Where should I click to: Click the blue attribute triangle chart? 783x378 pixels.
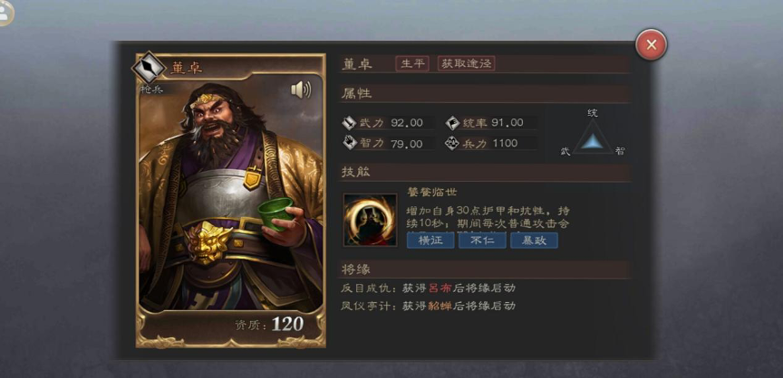click(x=593, y=137)
